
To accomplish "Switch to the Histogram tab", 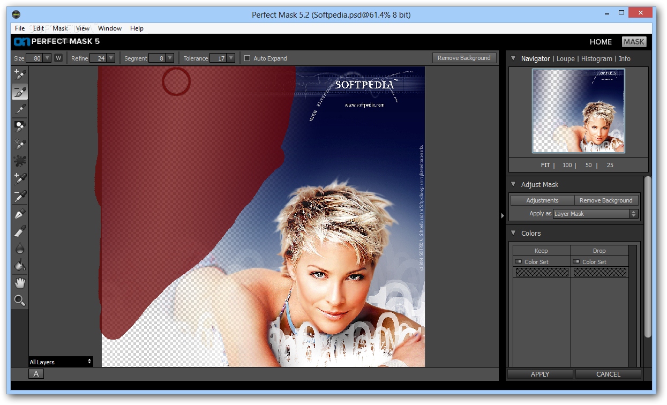I will [597, 58].
